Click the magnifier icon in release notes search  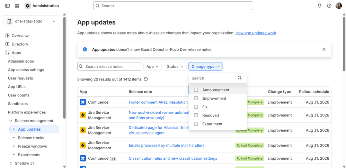[81, 66]
